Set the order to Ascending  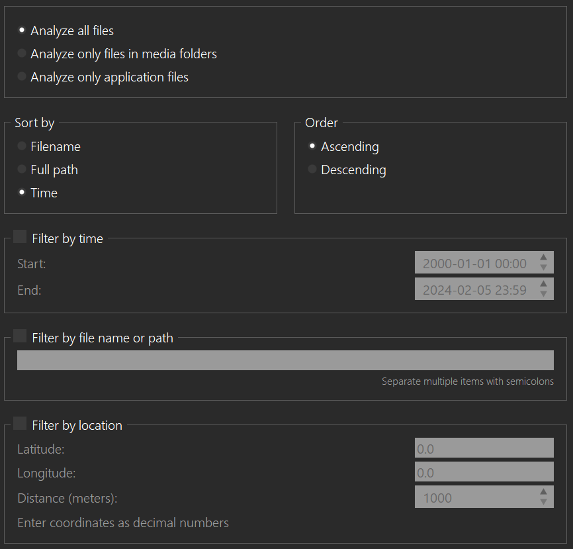click(x=312, y=146)
